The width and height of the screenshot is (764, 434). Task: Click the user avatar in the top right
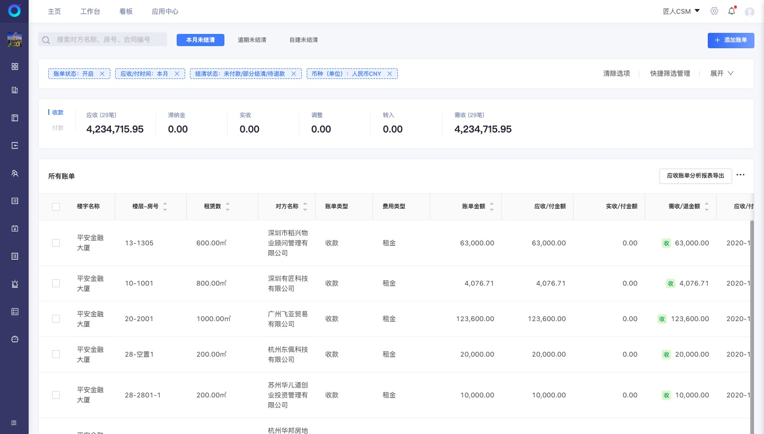coord(749,12)
